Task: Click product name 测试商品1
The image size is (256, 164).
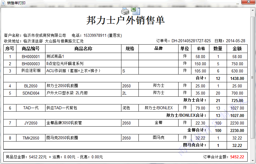Action: coord(55,56)
